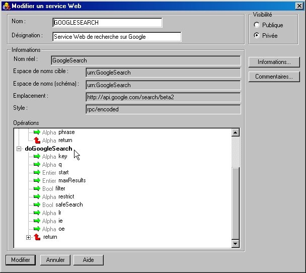Select the lr parameter text
Image resolution: width=306 pixels, height=273 pixels.
coord(60,213)
